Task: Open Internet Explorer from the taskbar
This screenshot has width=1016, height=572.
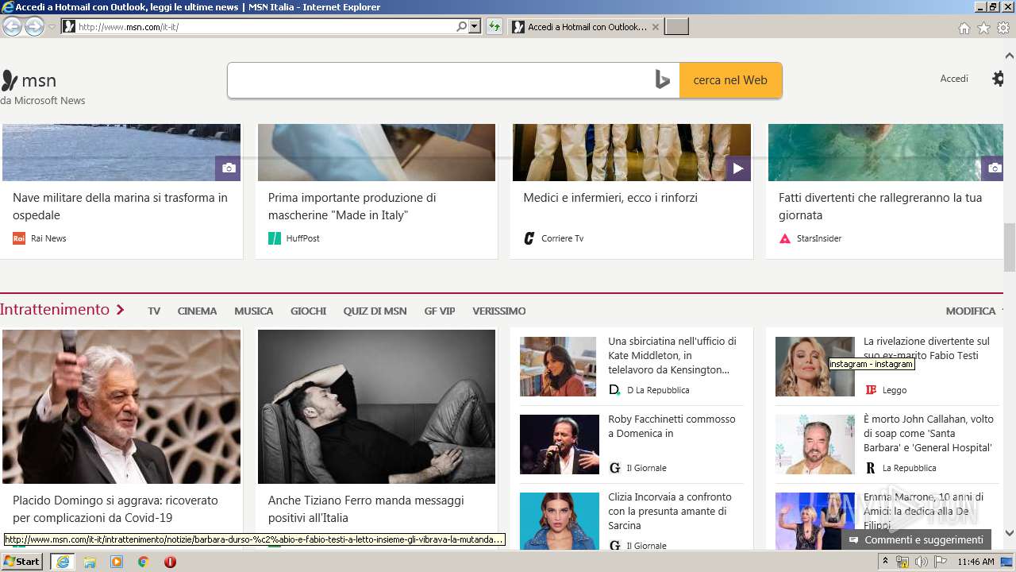Action: 63,562
